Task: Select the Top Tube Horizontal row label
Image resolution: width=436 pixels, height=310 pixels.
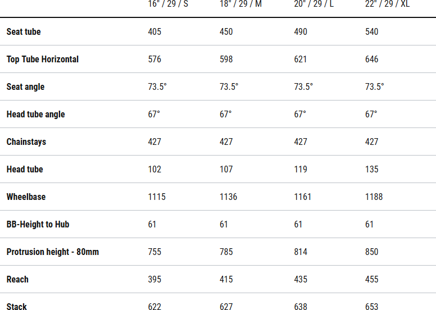Action: tap(43, 59)
